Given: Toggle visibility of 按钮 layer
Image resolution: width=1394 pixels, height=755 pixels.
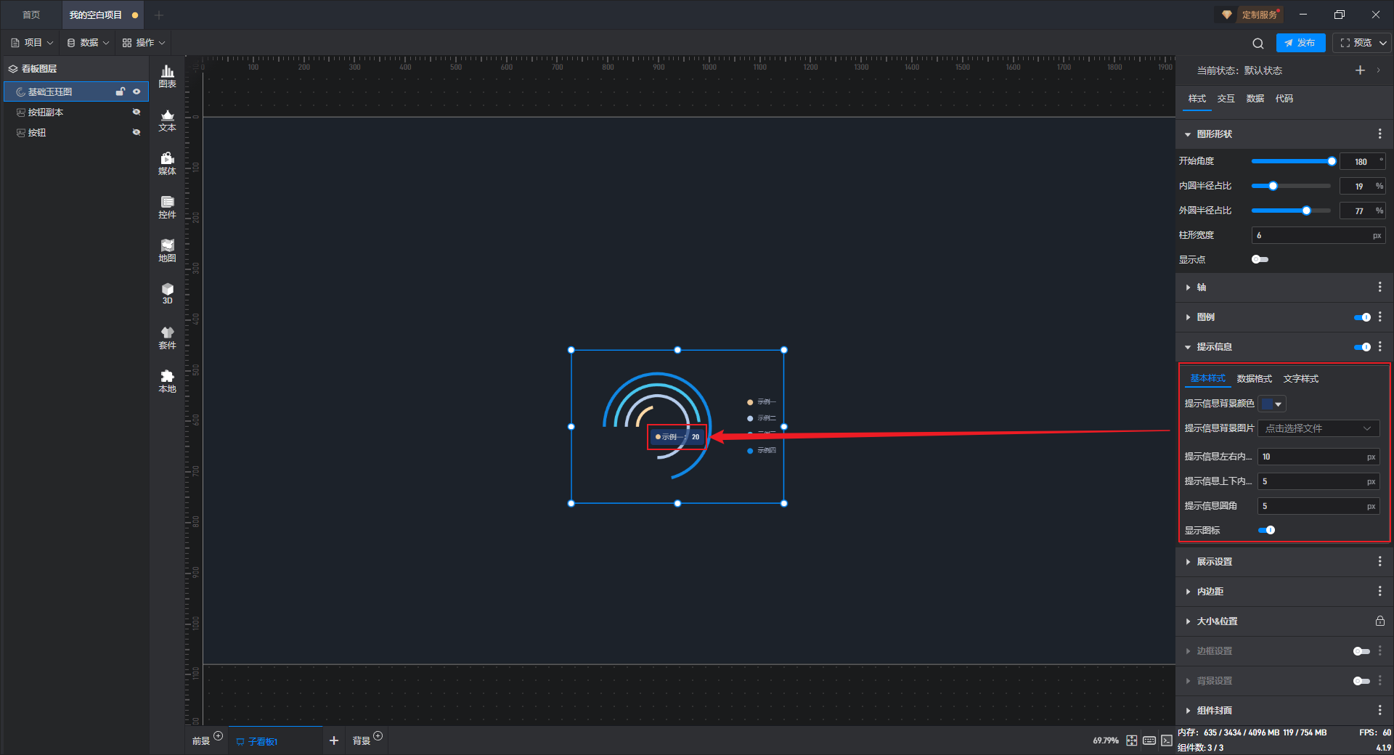Looking at the screenshot, I should [x=136, y=132].
